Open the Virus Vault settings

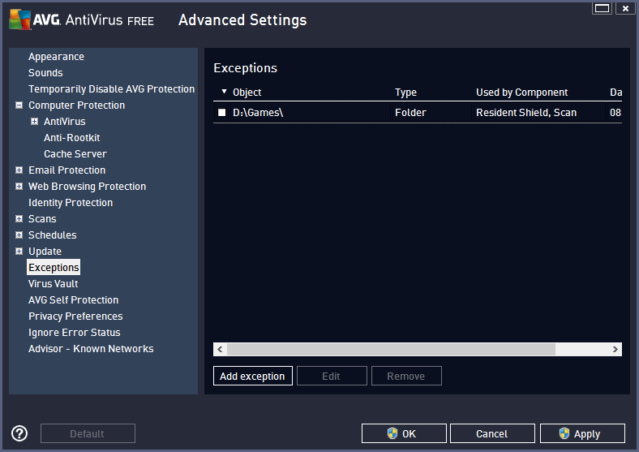tap(53, 284)
